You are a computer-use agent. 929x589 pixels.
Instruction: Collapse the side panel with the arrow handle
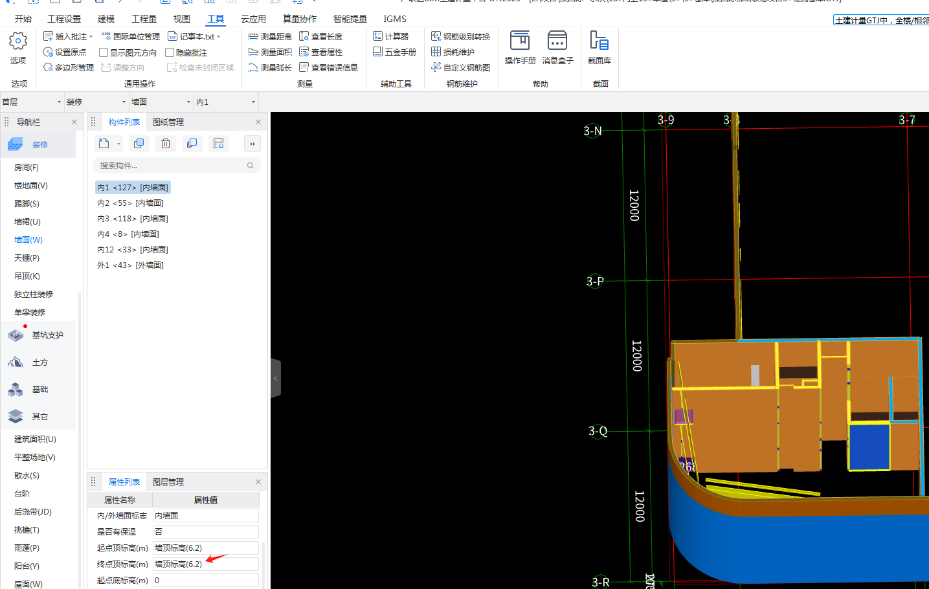click(x=276, y=378)
